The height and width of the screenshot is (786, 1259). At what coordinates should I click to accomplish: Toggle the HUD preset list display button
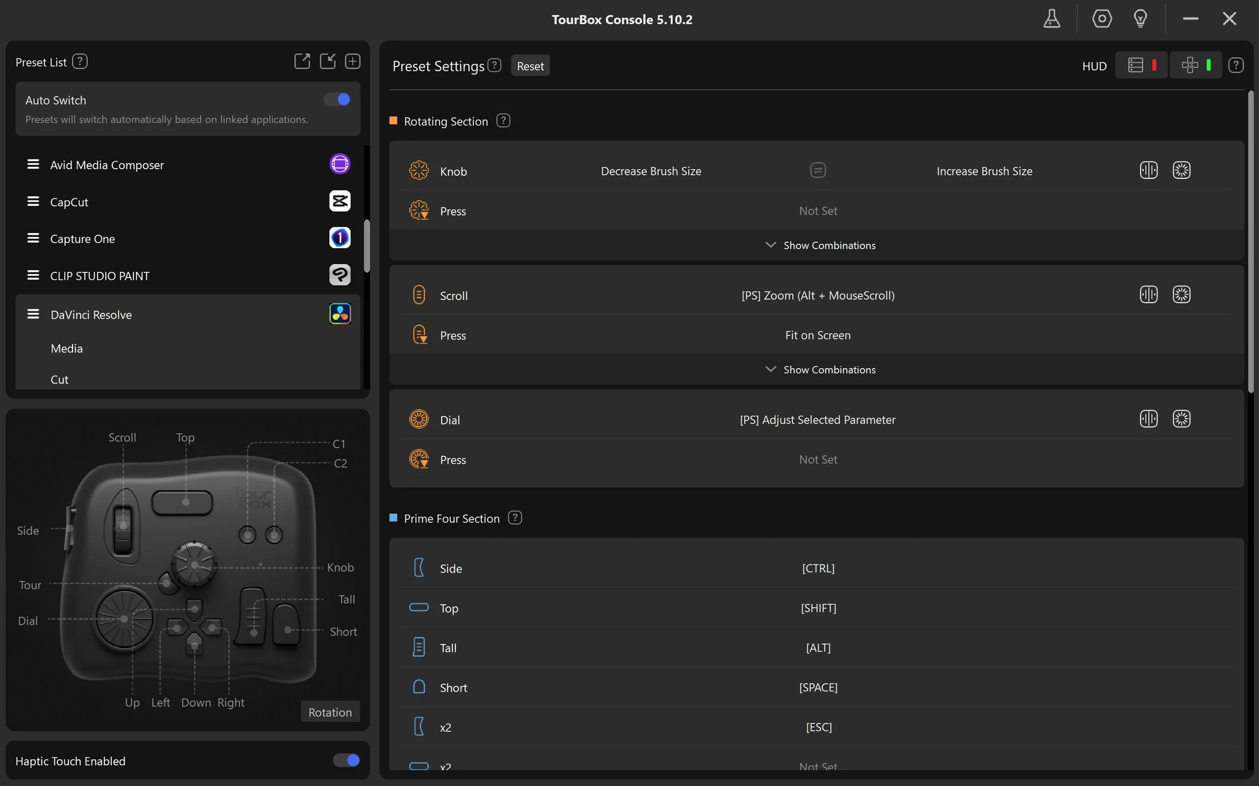point(1142,65)
